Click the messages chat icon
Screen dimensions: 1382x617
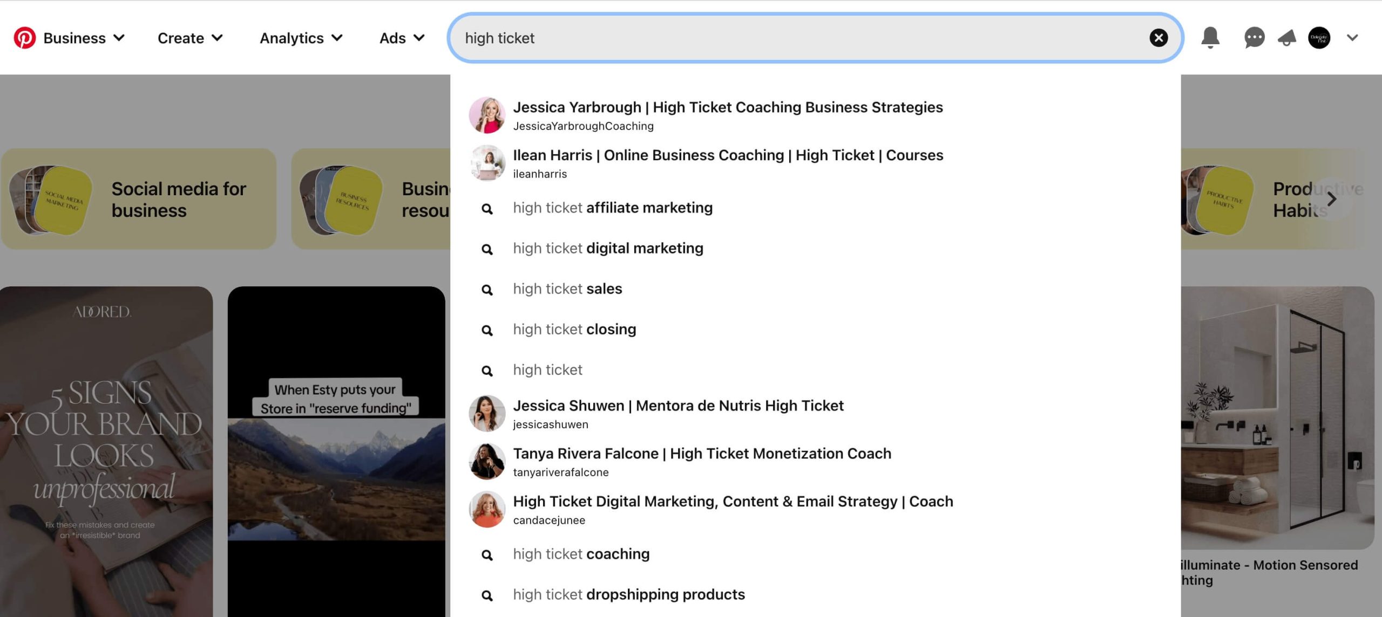(x=1252, y=37)
